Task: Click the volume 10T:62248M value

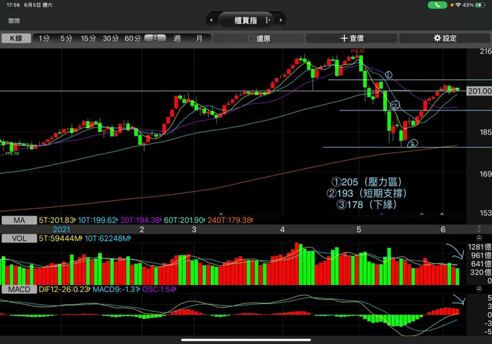Action: 107,238
